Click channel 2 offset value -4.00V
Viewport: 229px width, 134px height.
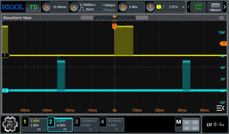tap(61, 125)
